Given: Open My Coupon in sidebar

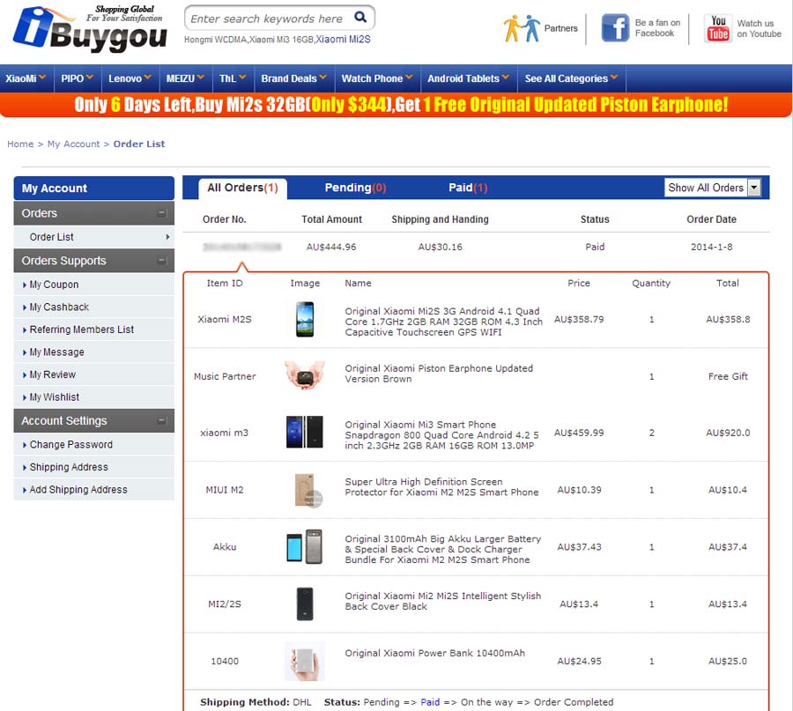Looking at the screenshot, I should click(x=54, y=285).
